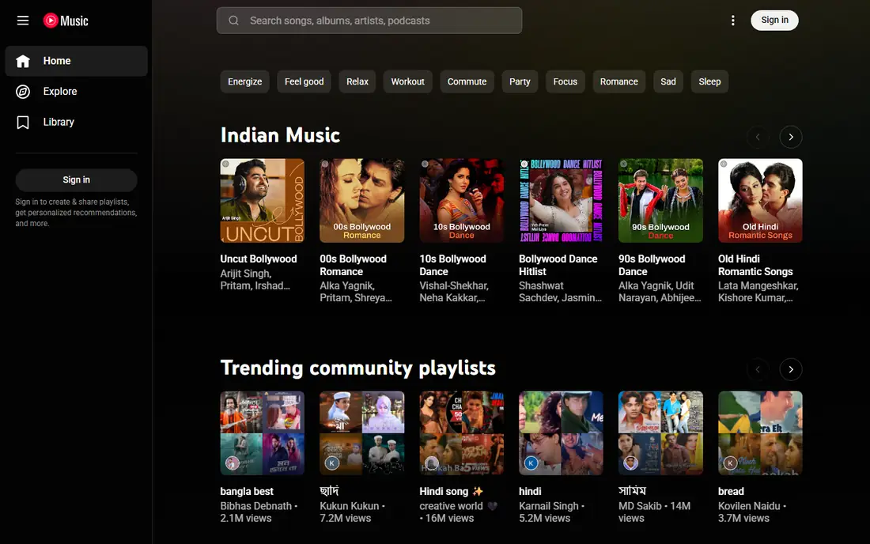870x544 pixels.
Task: Open the Uncut Bollywood cover art
Action: click(263, 201)
